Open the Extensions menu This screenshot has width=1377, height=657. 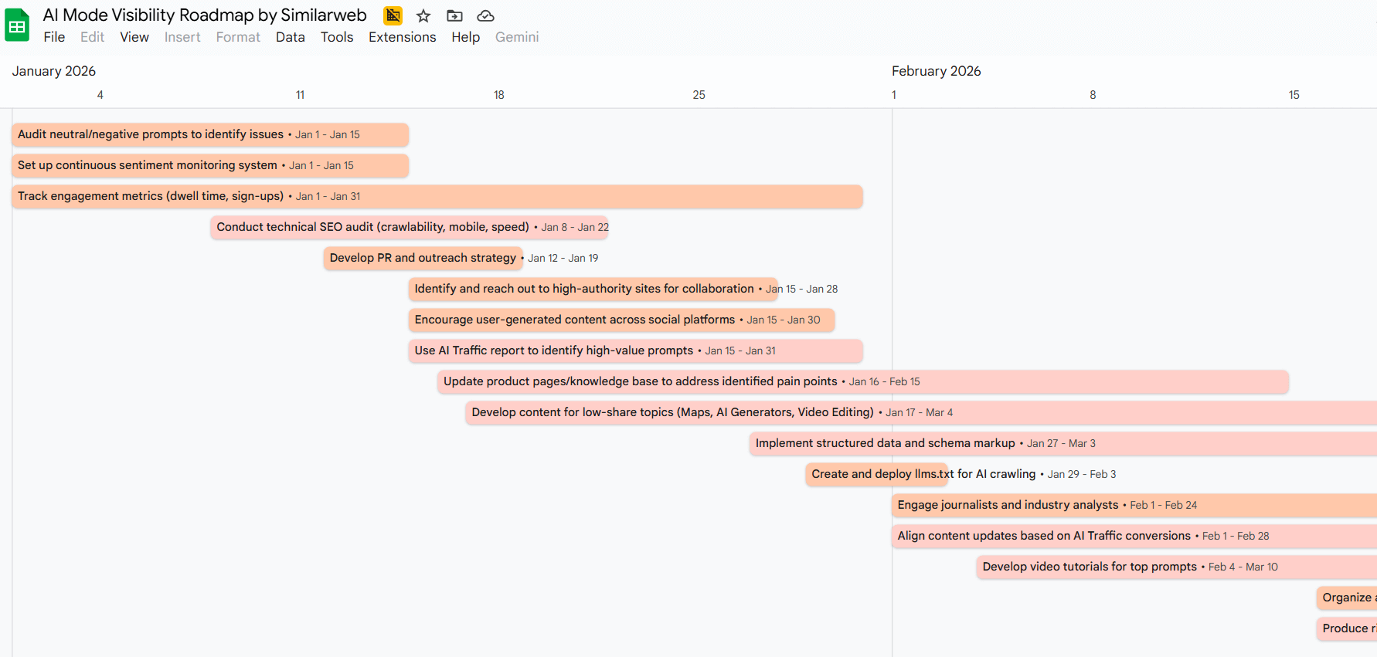(x=403, y=37)
